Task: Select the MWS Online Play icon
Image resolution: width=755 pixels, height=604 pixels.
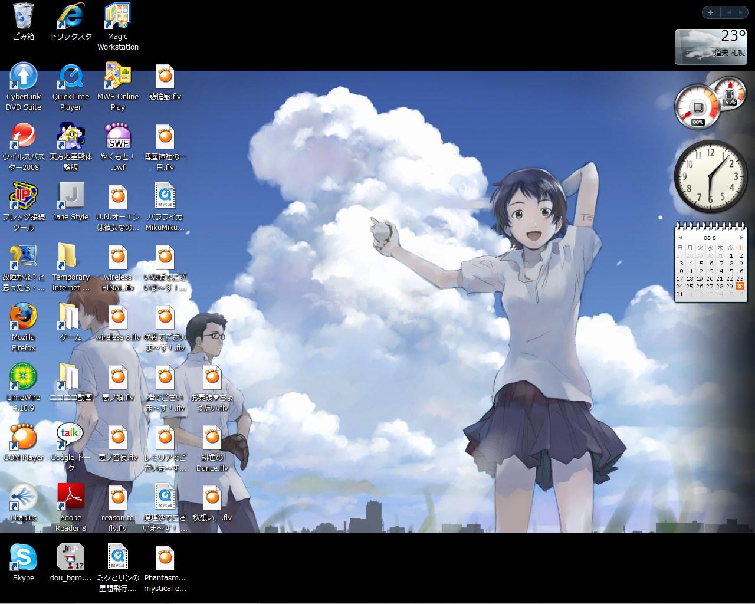Action: pyautogui.click(x=118, y=87)
